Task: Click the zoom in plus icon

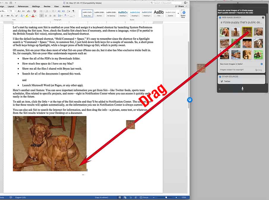Action: [x=177, y=197]
